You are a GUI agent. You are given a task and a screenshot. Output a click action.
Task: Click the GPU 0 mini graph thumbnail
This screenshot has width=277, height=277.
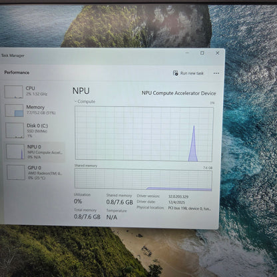(16, 172)
